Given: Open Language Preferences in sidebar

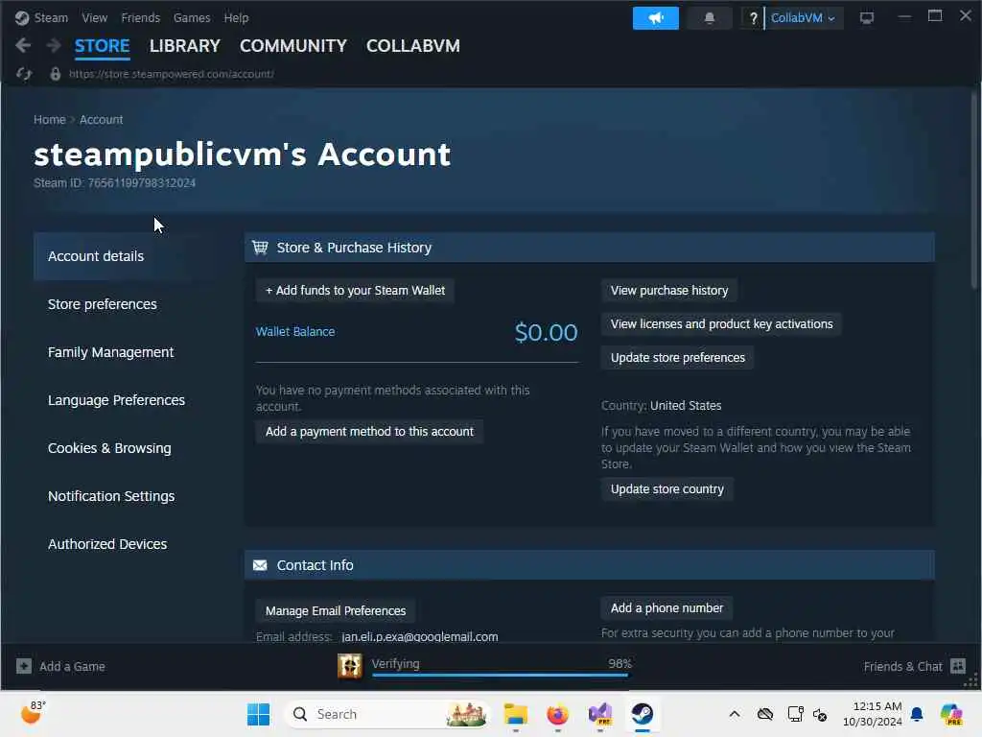Looking at the screenshot, I should [129, 400].
